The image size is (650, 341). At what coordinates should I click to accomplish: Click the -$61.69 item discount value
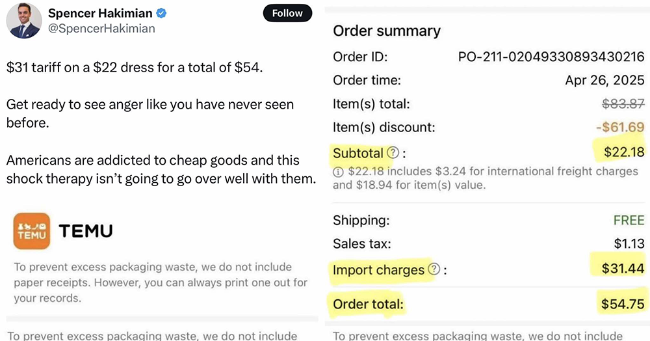[x=620, y=127]
